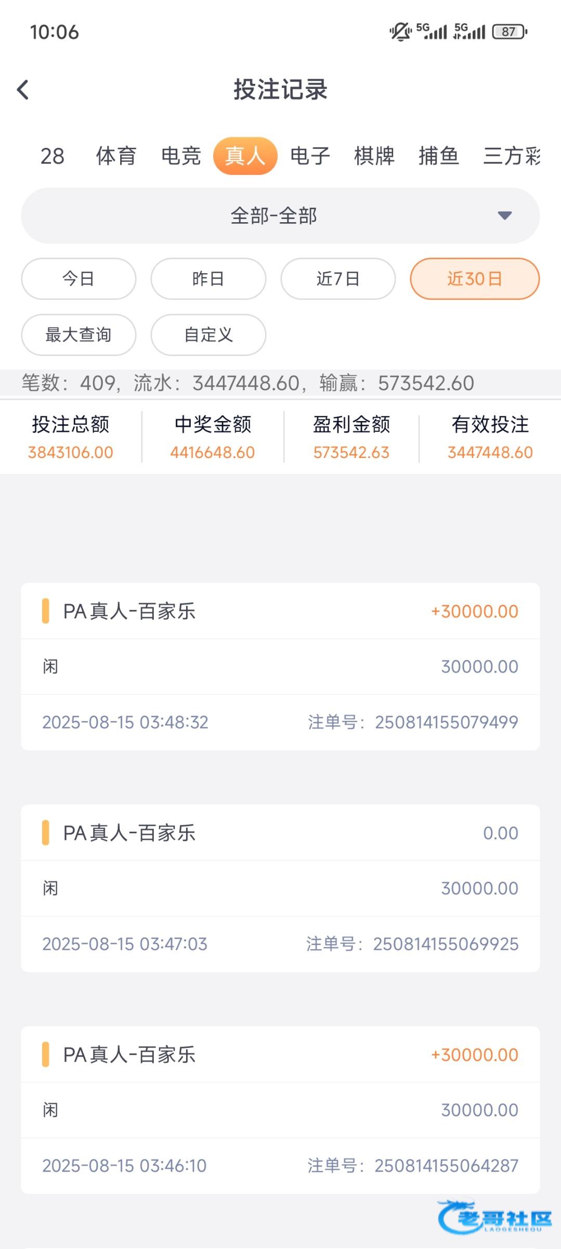Screen dimensions: 561x1249
Task: Open bet record numbered 250814155069925
Action: [280, 888]
